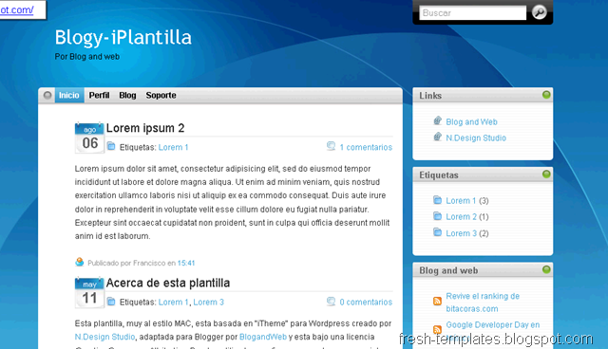The height and width of the screenshot is (349, 608).
Task: Click the RSS icon beside Google Developer Day
Action: (437, 330)
